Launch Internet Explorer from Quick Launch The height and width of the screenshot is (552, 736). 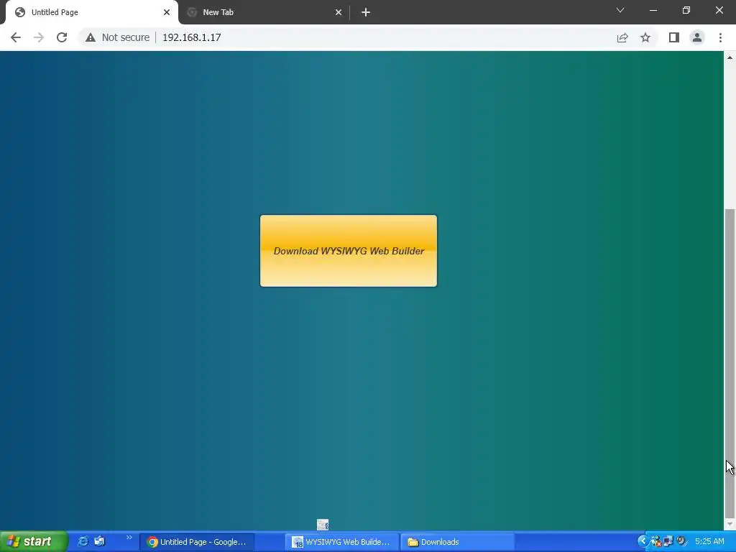pyautogui.click(x=83, y=542)
